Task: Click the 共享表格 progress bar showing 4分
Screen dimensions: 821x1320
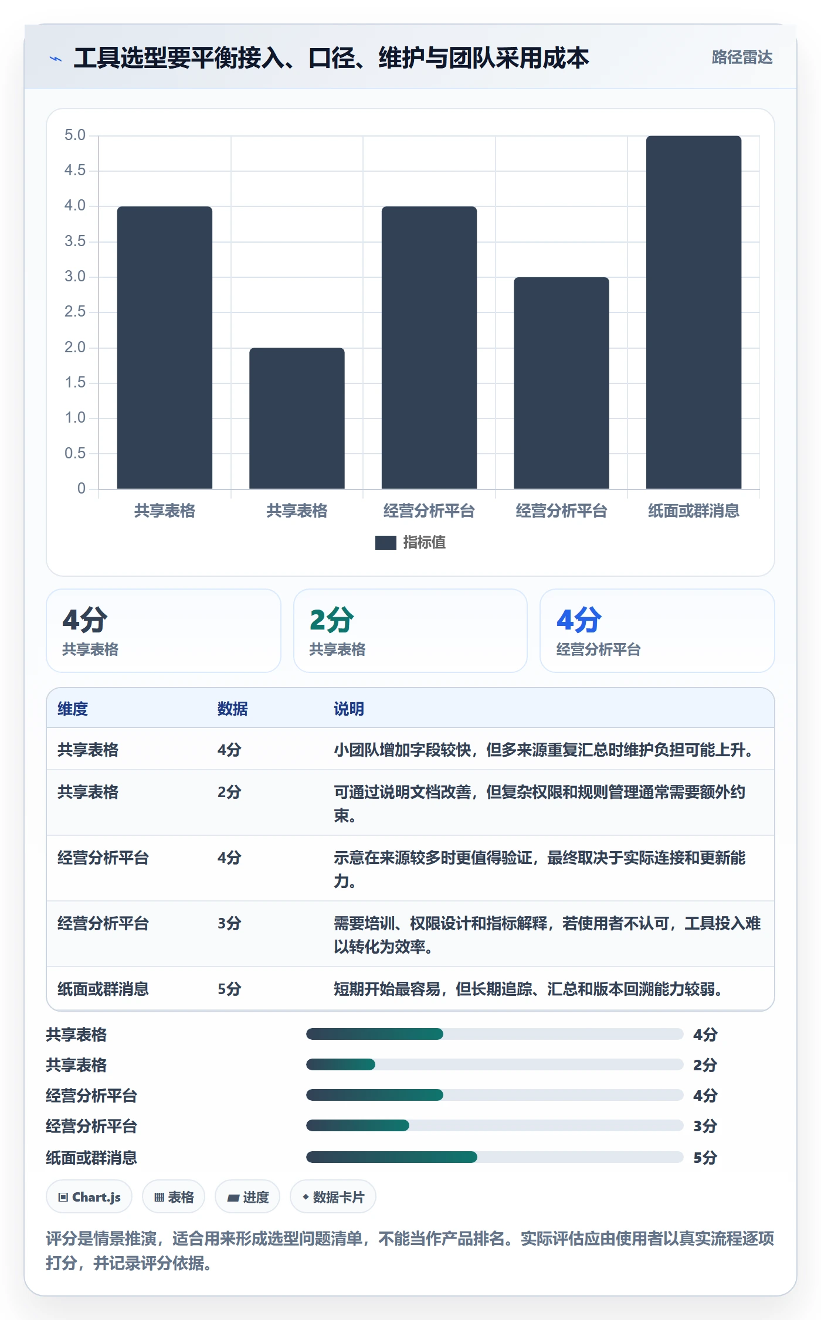Action: [494, 1034]
